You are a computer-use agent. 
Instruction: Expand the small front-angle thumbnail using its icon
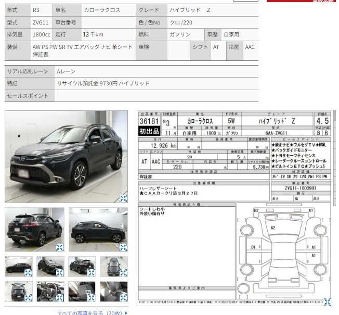60,273
